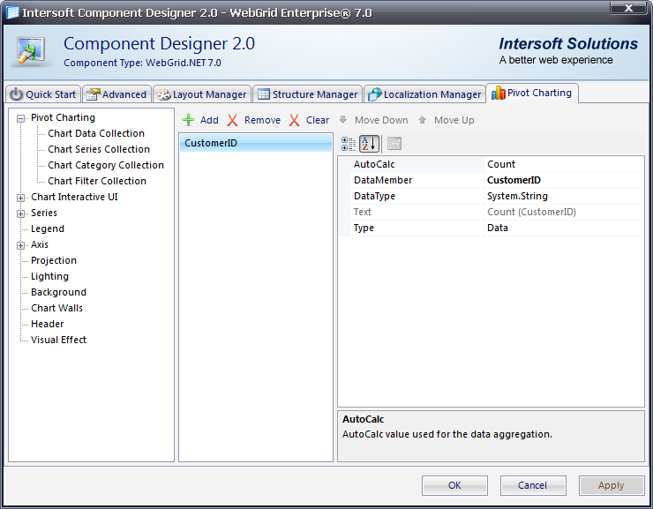Image resolution: width=653 pixels, height=509 pixels.
Task: Click the Clear label in toolbar
Action: click(318, 120)
